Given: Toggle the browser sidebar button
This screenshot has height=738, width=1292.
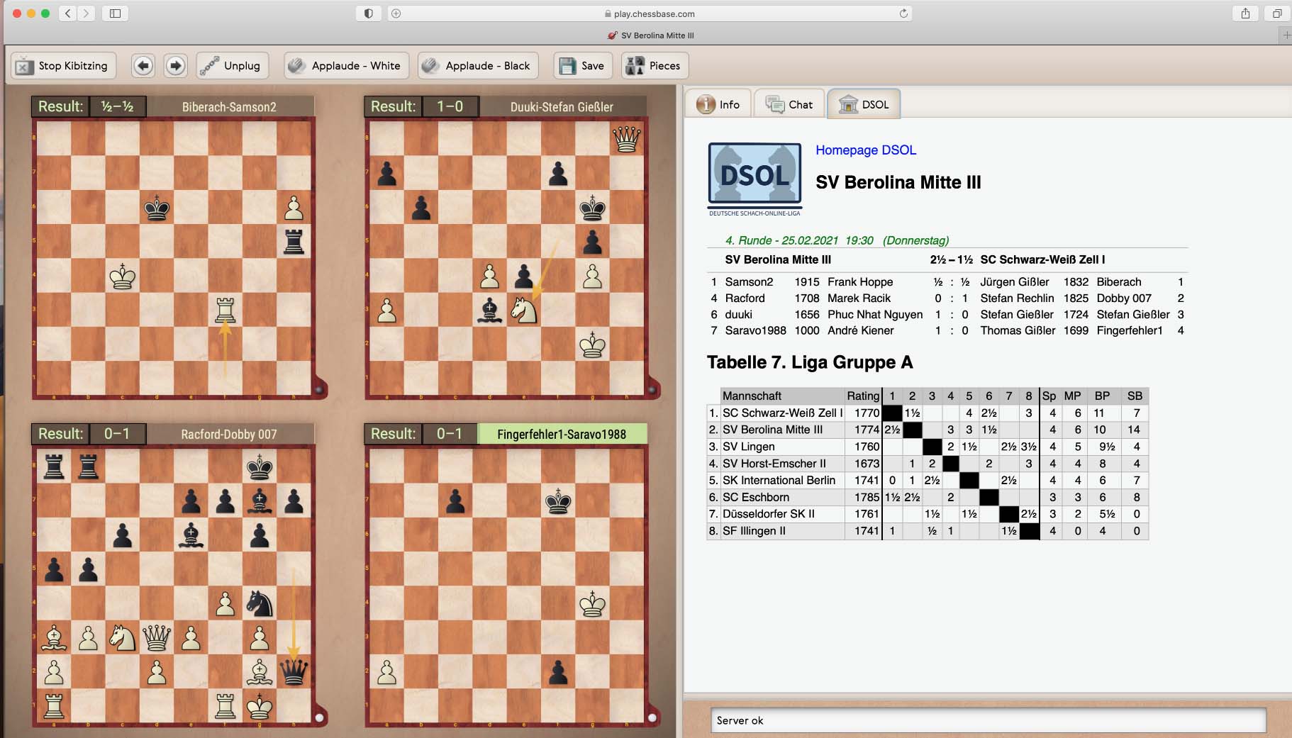Looking at the screenshot, I should (115, 13).
